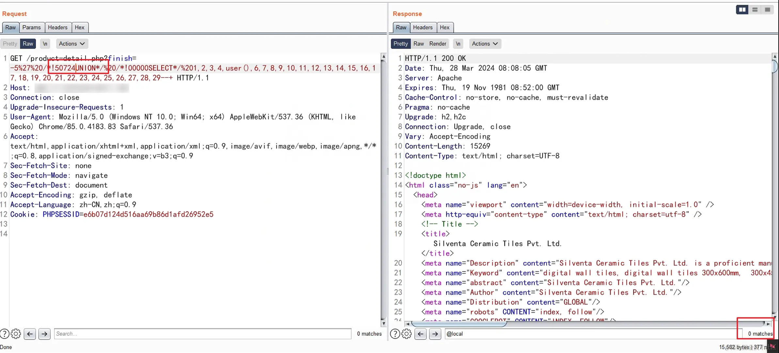Go to previous match in request search
This screenshot has height=353, width=779.
pos(30,334)
